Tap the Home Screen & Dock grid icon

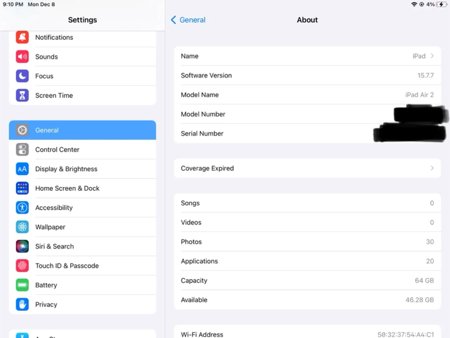point(22,188)
